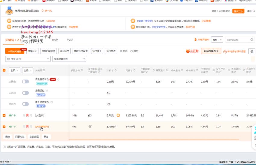Click the help icon next to 捡漏词包
This screenshot has height=165, width=256.
click(x=47, y=91)
